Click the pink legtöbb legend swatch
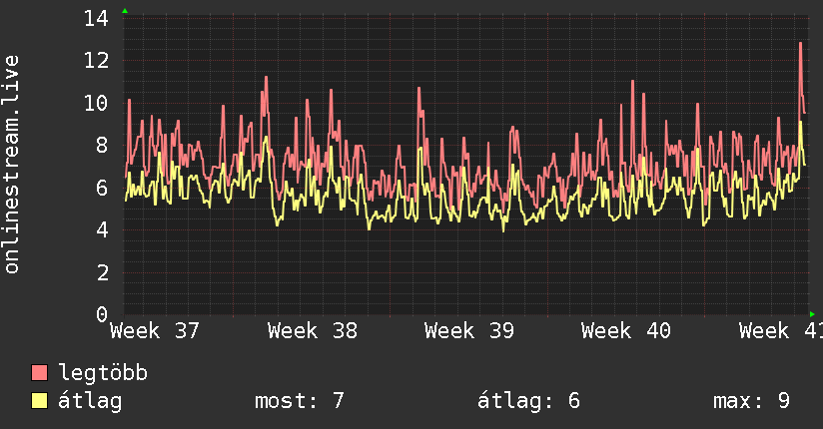 [39, 372]
